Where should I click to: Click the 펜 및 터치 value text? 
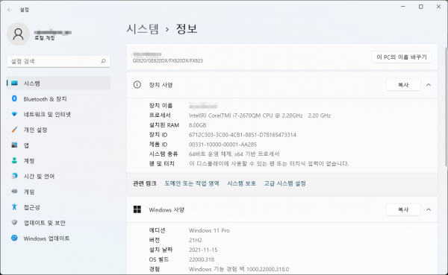(x=269, y=164)
